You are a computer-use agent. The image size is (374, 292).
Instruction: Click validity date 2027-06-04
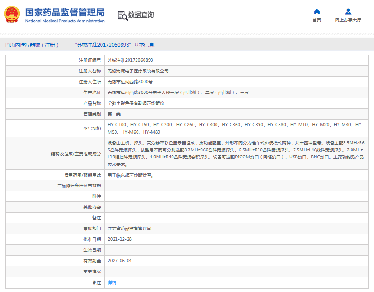120,260
